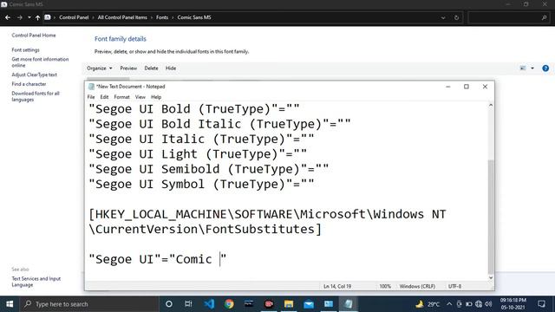Open Task View icon
The height and width of the screenshot is (312, 555).
coord(188,304)
